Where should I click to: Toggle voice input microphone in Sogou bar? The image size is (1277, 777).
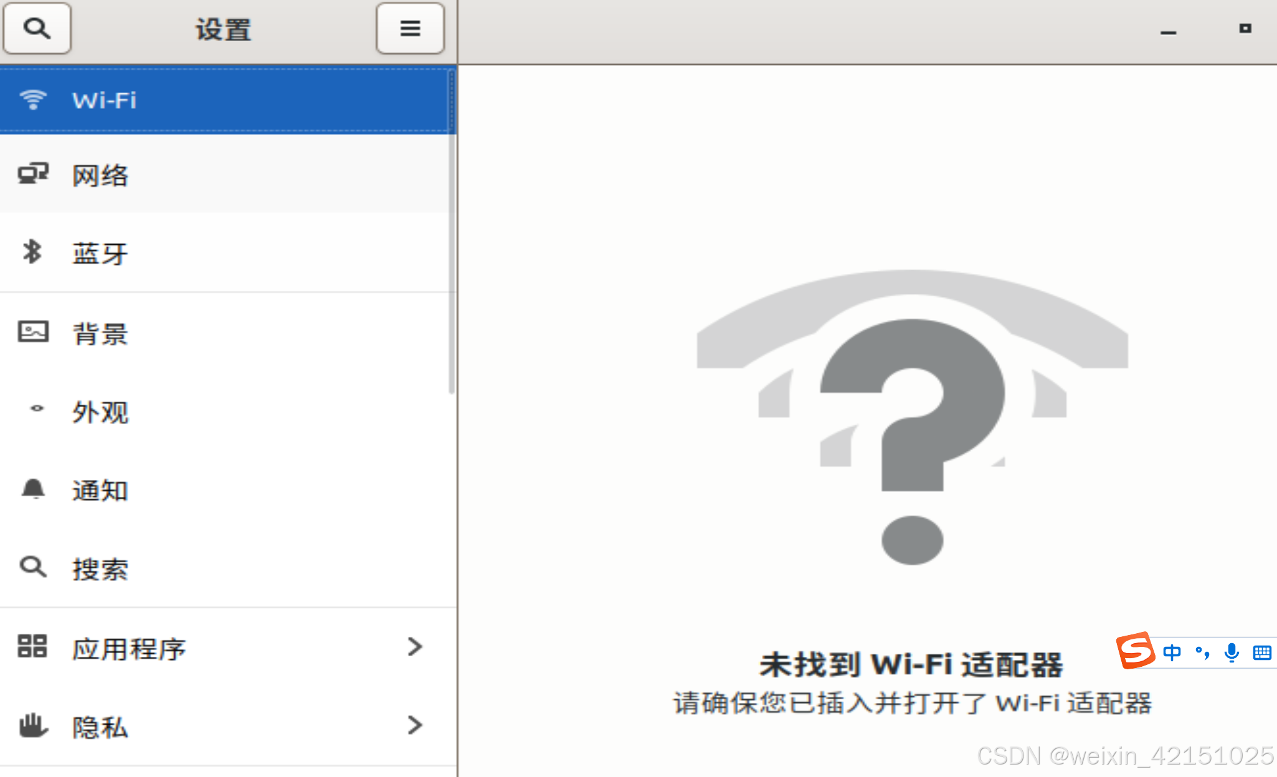(x=1232, y=652)
